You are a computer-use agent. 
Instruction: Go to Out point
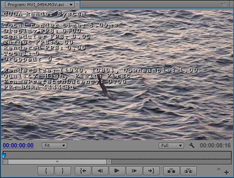tap(151, 171)
